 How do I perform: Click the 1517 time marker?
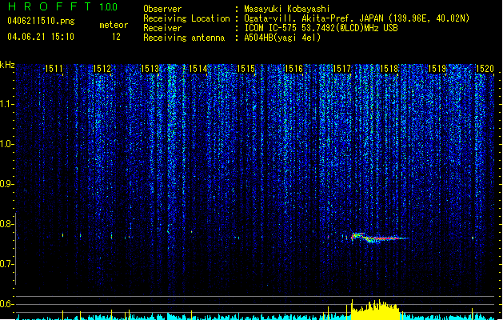pyautogui.click(x=341, y=69)
